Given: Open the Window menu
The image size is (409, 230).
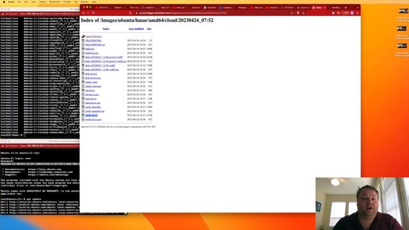Looking at the screenshot, I should coord(84,2).
